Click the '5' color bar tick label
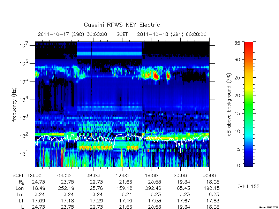 [239, 149]
